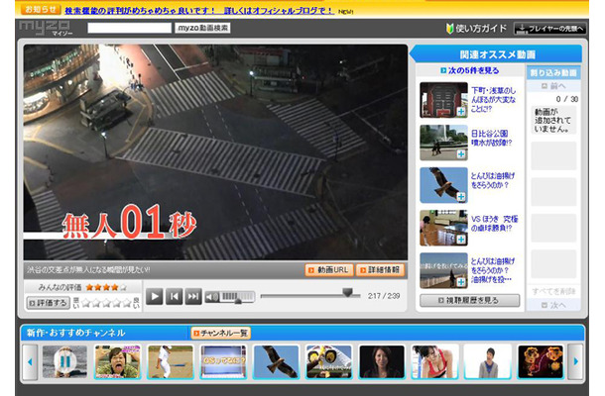Open the 動画URL button
Image resolution: width=605 pixels, height=396 pixels.
[x=329, y=270]
